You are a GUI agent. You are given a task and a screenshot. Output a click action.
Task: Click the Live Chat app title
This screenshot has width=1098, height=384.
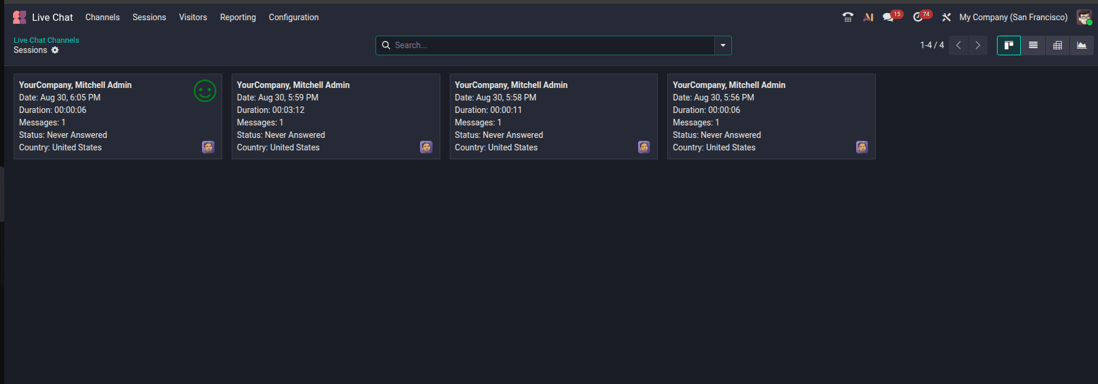click(52, 17)
